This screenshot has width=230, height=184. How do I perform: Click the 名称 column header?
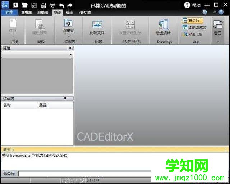[7, 105]
